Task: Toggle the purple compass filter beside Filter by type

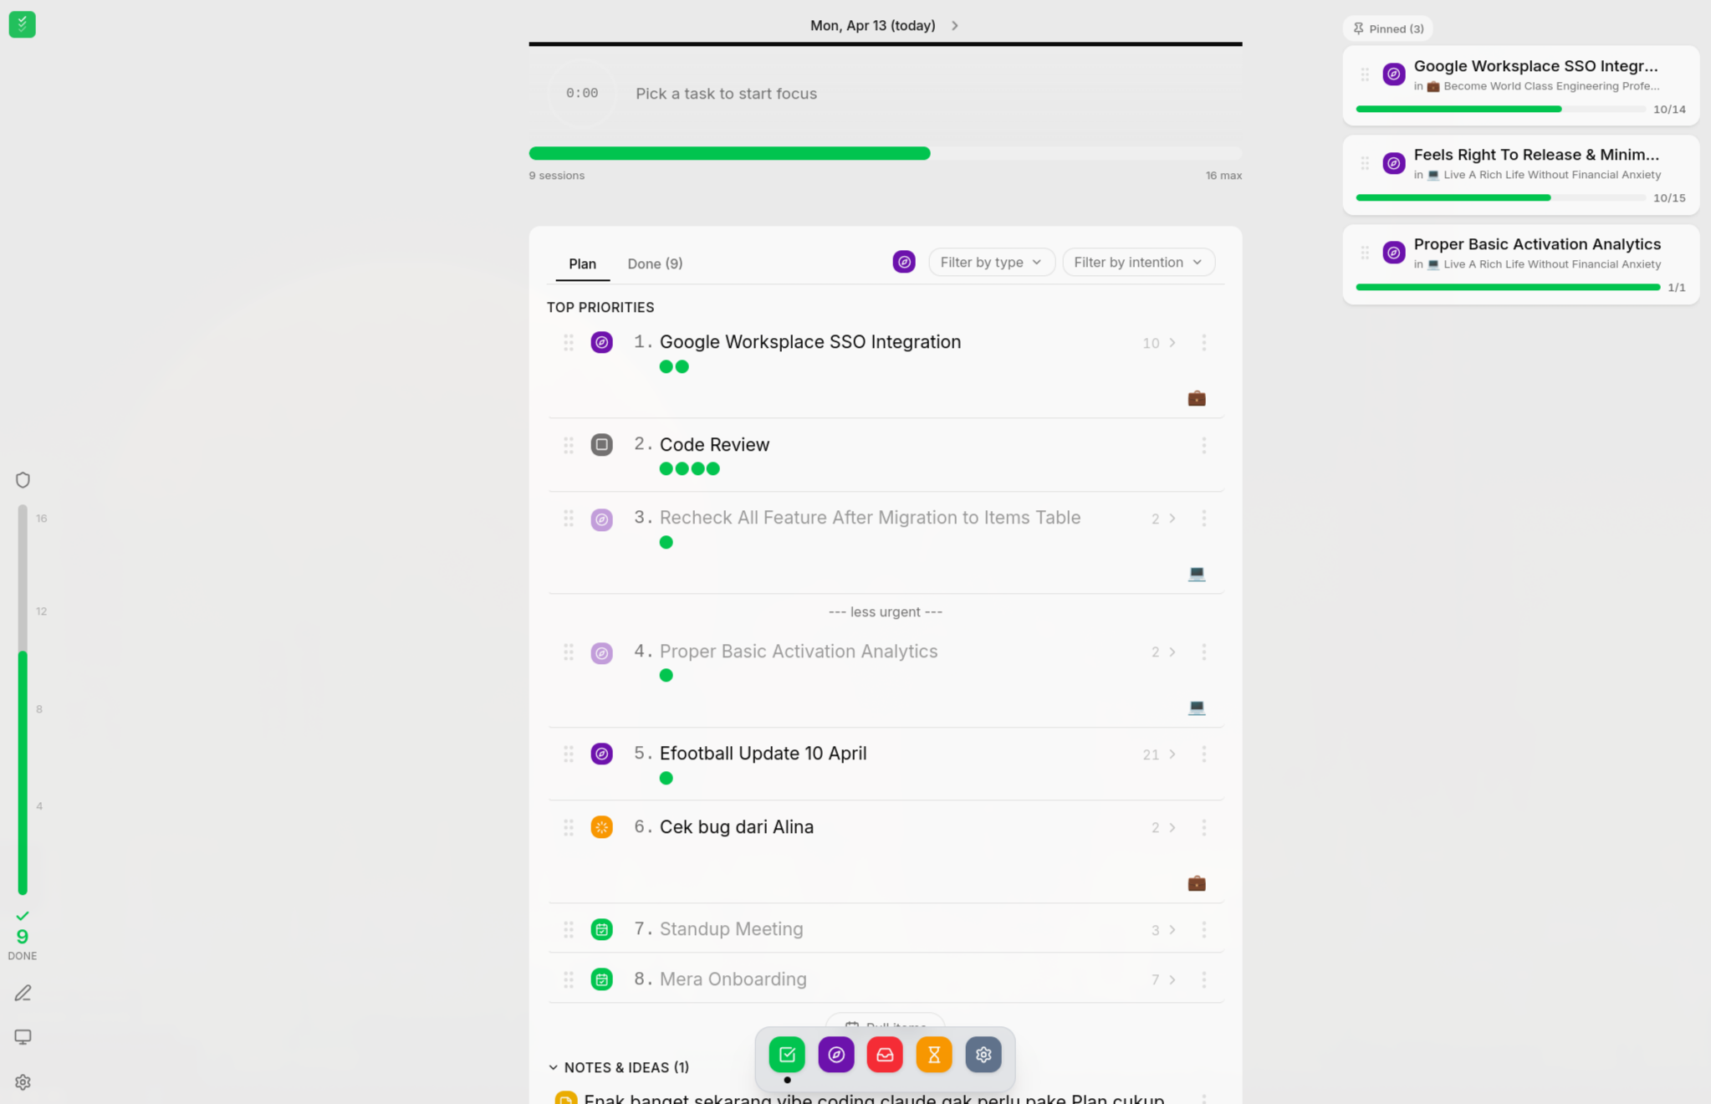Action: tap(903, 263)
